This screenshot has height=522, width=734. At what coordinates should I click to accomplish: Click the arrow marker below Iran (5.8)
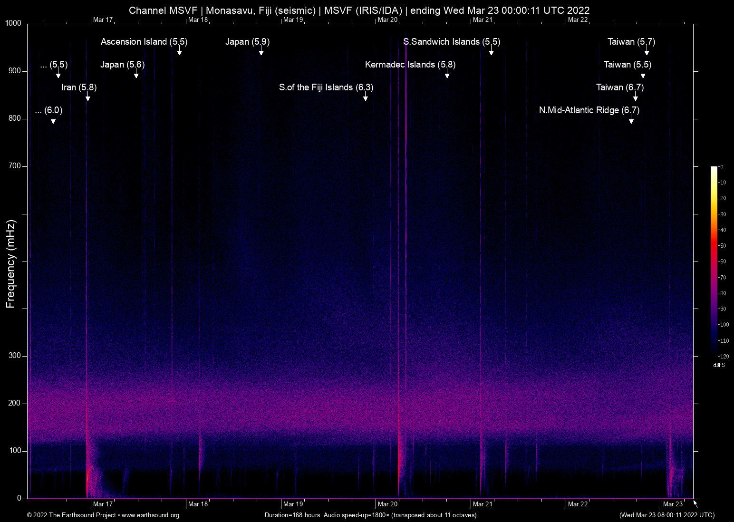pyautogui.click(x=87, y=97)
